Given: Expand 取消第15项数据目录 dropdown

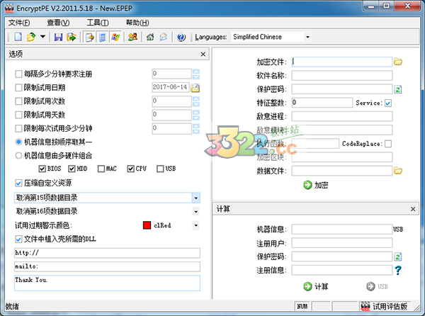Looking at the screenshot, I should point(196,198).
